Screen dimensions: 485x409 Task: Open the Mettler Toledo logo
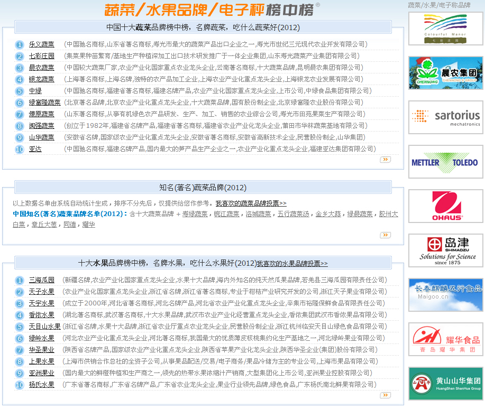pyautogui.click(x=445, y=162)
